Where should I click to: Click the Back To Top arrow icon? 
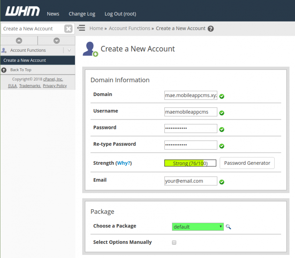4,70
